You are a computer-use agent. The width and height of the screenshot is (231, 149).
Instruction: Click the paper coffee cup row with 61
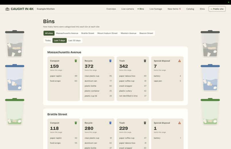(133, 81)
